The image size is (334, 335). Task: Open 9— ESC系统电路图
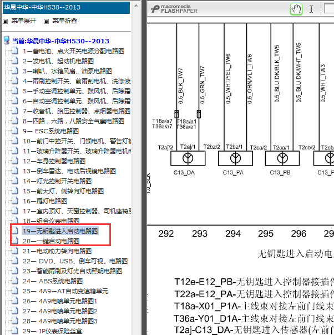[51, 131]
